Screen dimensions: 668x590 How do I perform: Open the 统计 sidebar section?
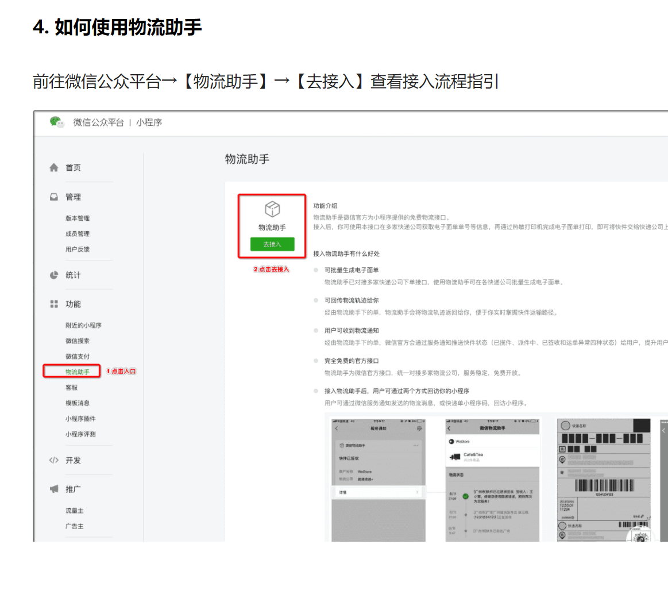(73, 275)
